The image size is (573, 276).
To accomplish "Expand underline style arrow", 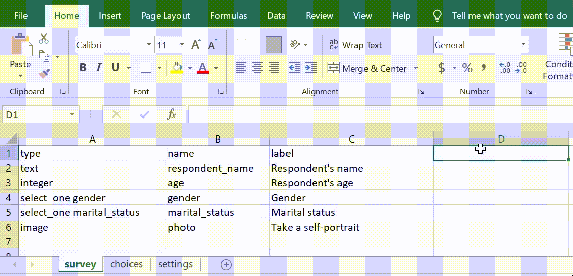I will tap(128, 68).
